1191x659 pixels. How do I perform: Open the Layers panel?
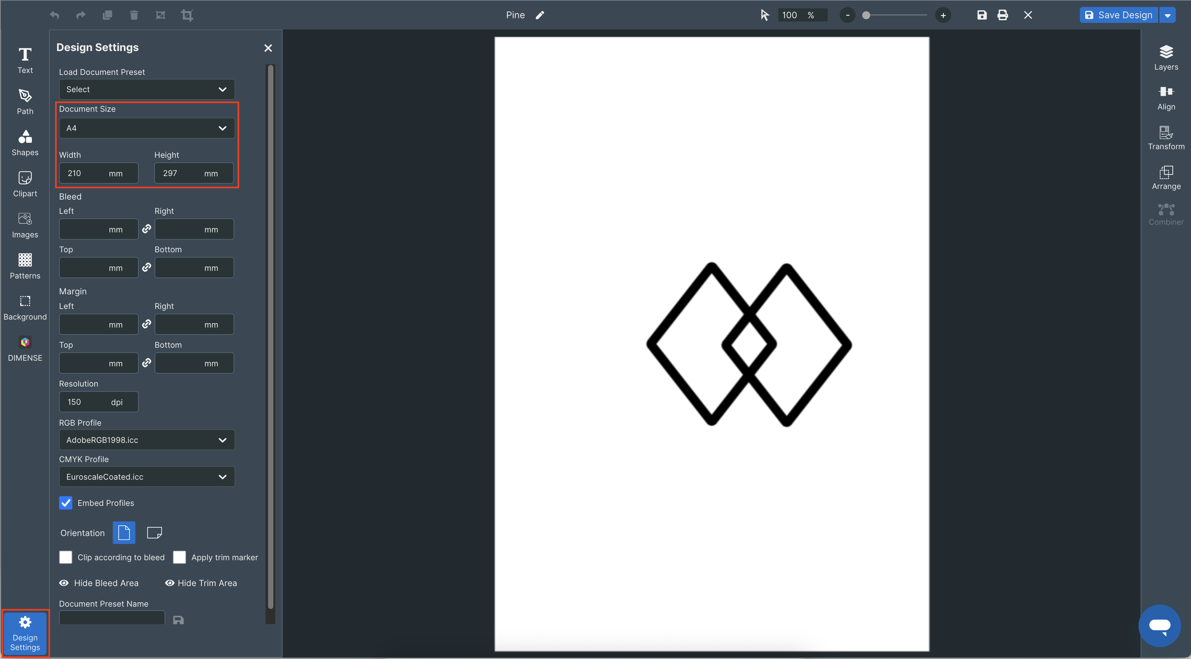pyautogui.click(x=1165, y=58)
